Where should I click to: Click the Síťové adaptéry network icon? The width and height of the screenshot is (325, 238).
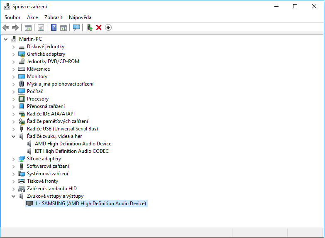[x=21, y=159]
